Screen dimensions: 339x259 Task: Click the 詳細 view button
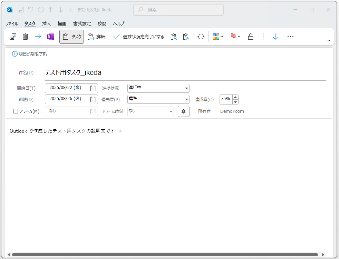(96, 37)
